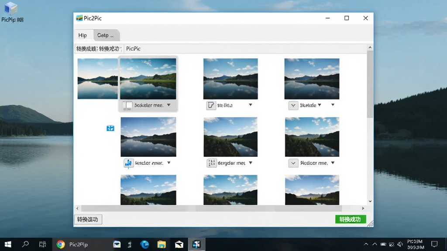
Task: Click the chevron box left of 'Plostoor rme.'
Action: (293, 163)
